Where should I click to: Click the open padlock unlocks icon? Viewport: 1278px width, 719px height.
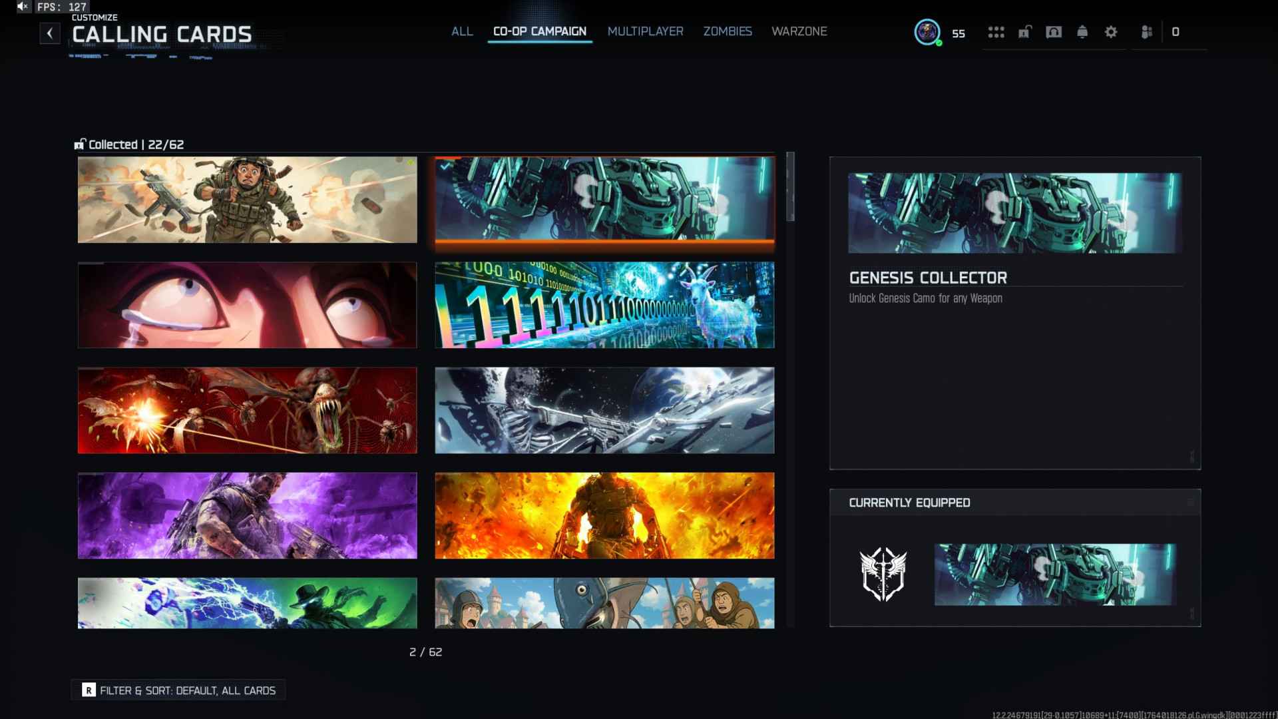[1024, 32]
